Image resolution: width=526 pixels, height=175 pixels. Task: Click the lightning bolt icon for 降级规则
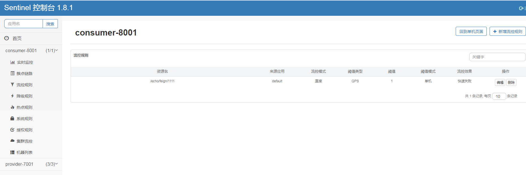[x=12, y=96]
